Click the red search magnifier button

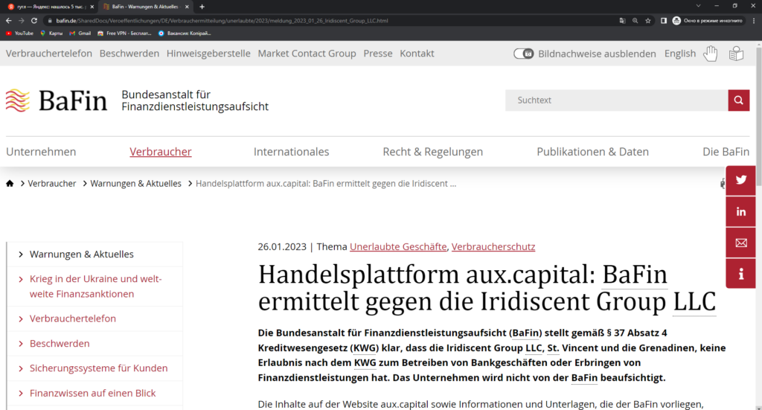pos(738,100)
